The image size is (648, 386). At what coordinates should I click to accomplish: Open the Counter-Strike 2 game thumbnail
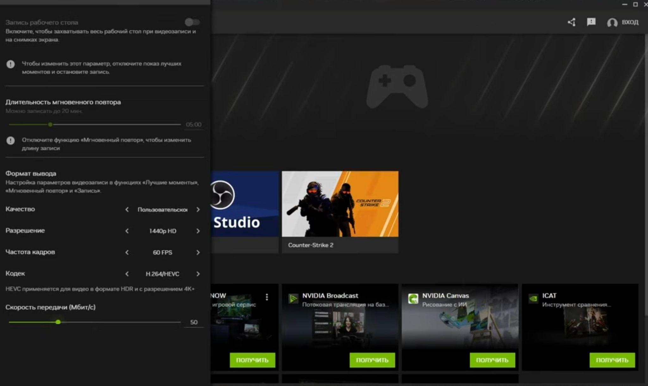coord(340,204)
